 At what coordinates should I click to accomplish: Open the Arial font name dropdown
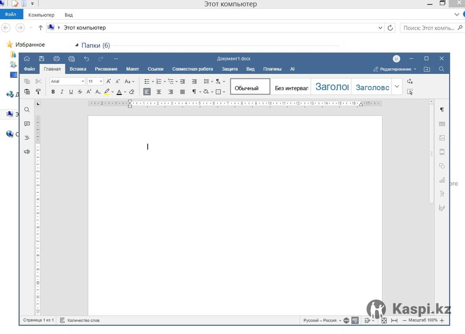83,81
